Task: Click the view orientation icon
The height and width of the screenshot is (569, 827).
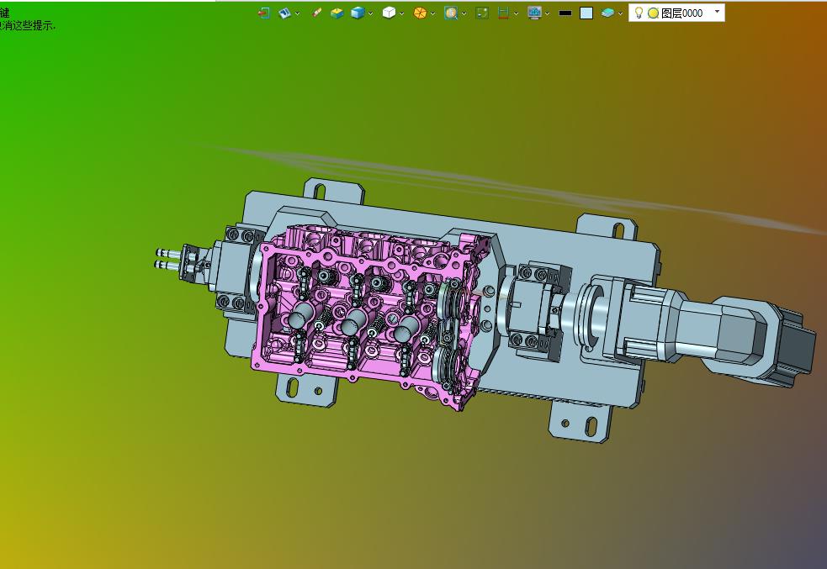Action: [285, 13]
